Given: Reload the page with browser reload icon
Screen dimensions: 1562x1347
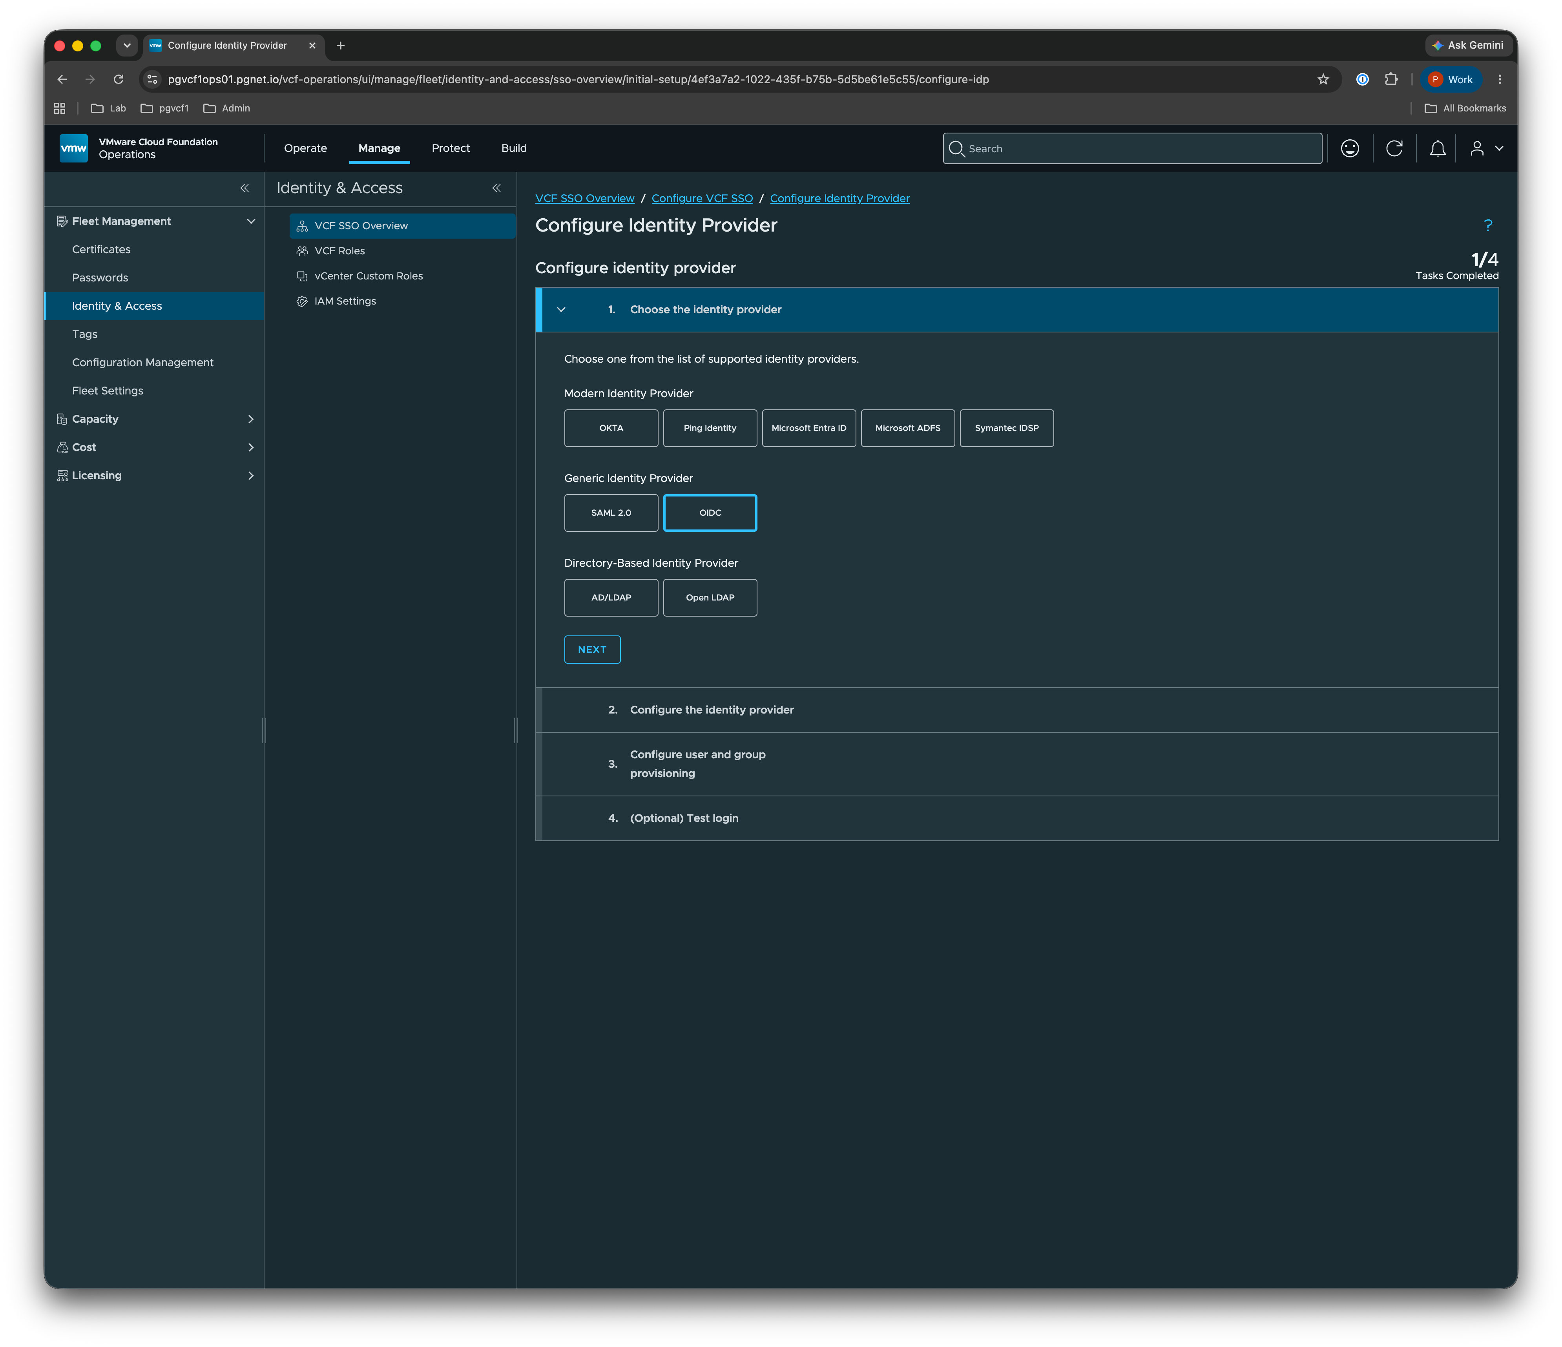Looking at the screenshot, I should [119, 79].
